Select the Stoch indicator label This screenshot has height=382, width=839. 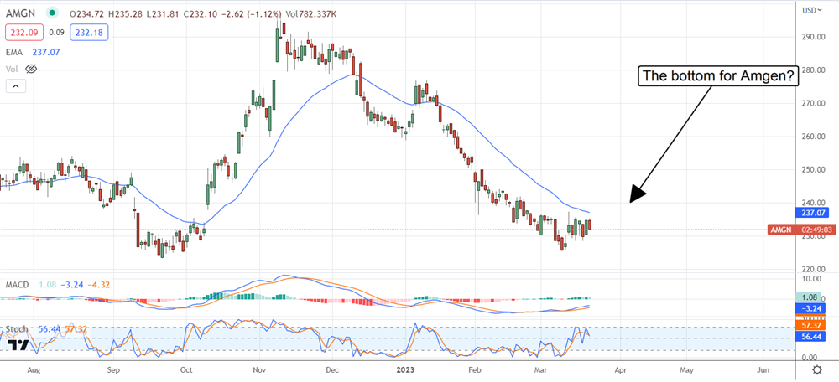pyautogui.click(x=16, y=329)
